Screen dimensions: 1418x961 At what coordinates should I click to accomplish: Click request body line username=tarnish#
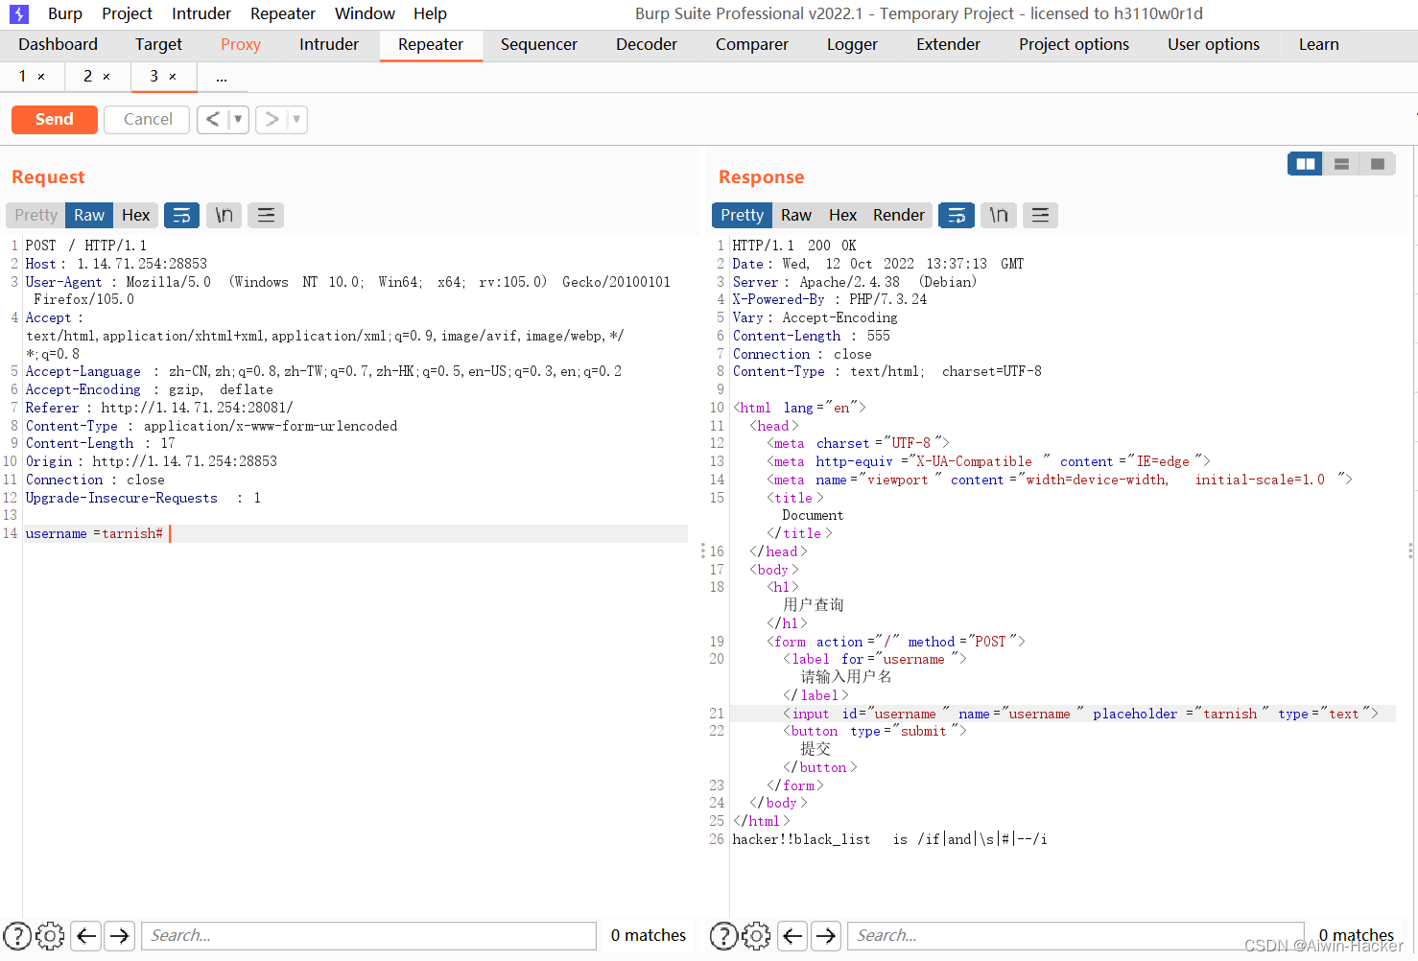click(356, 533)
